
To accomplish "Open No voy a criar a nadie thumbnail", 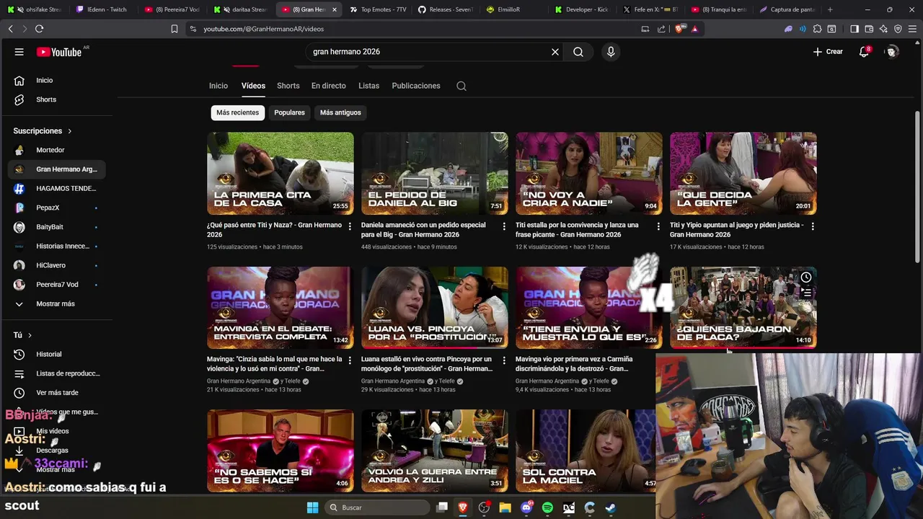I will click(589, 174).
